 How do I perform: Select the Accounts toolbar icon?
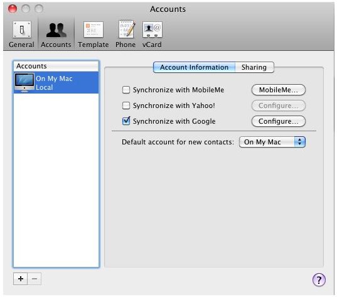tap(56, 35)
